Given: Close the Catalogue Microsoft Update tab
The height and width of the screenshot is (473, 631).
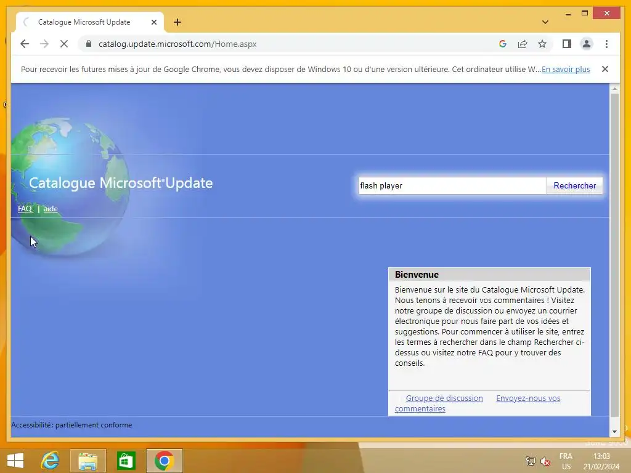Looking at the screenshot, I should 153,22.
